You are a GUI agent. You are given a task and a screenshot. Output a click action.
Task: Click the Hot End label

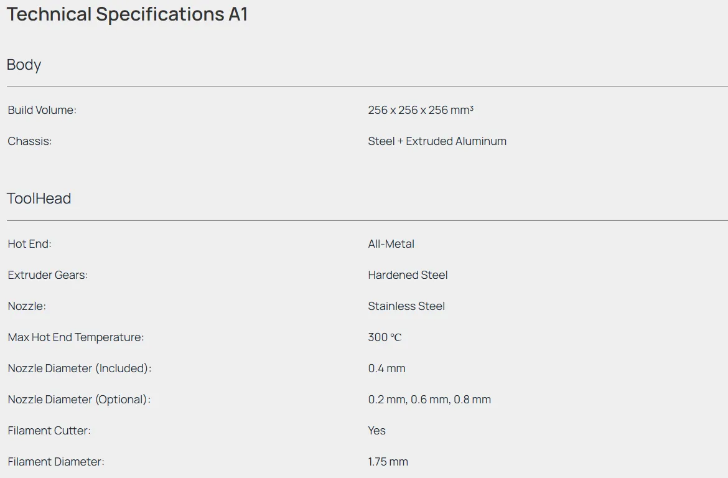[29, 244]
